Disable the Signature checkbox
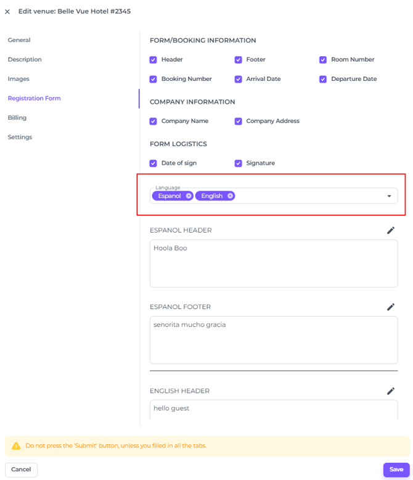This screenshot has height=480, width=413. coord(238,163)
